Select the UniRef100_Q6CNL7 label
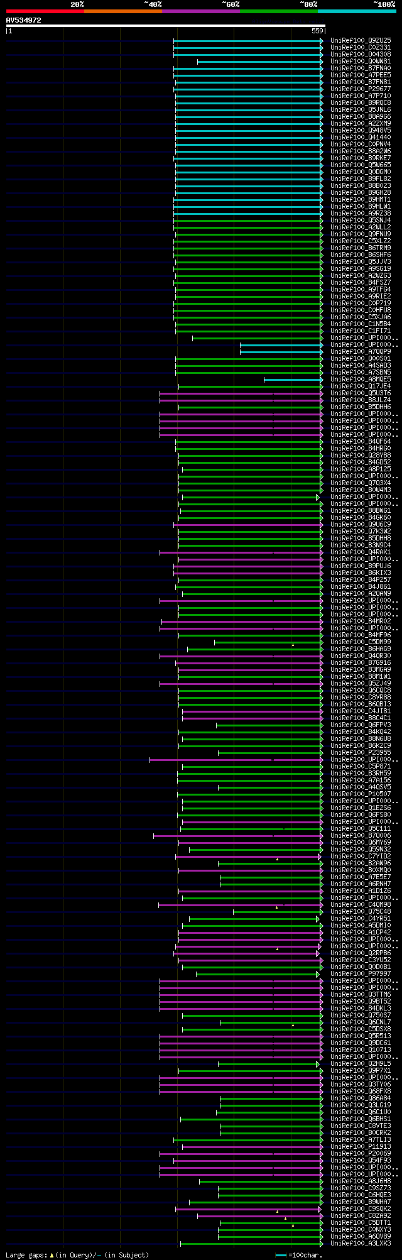This screenshot has width=402, height=1260. point(361,1022)
